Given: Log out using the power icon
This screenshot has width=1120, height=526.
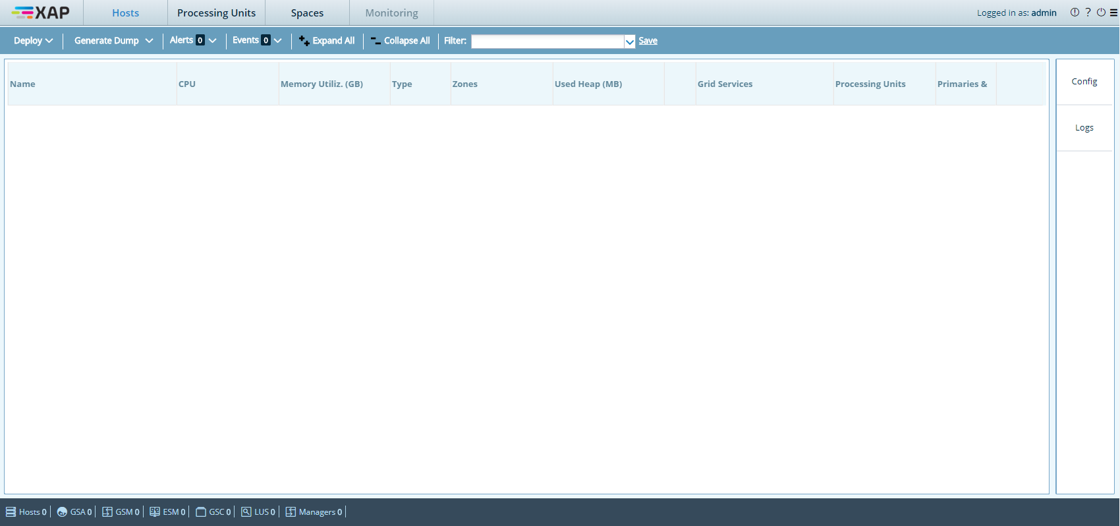Looking at the screenshot, I should point(1101,13).
